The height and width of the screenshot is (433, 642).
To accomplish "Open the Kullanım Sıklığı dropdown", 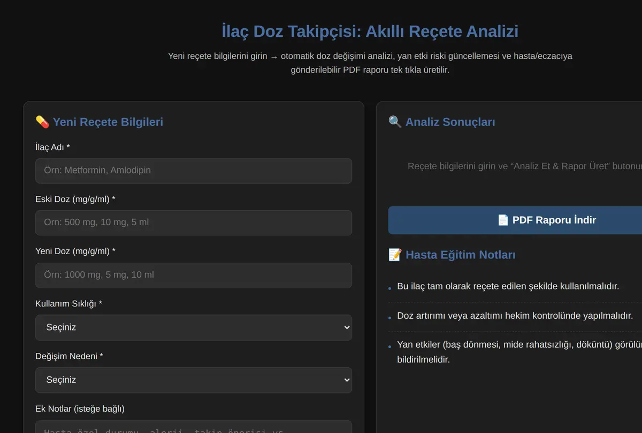I will point(194,327).
